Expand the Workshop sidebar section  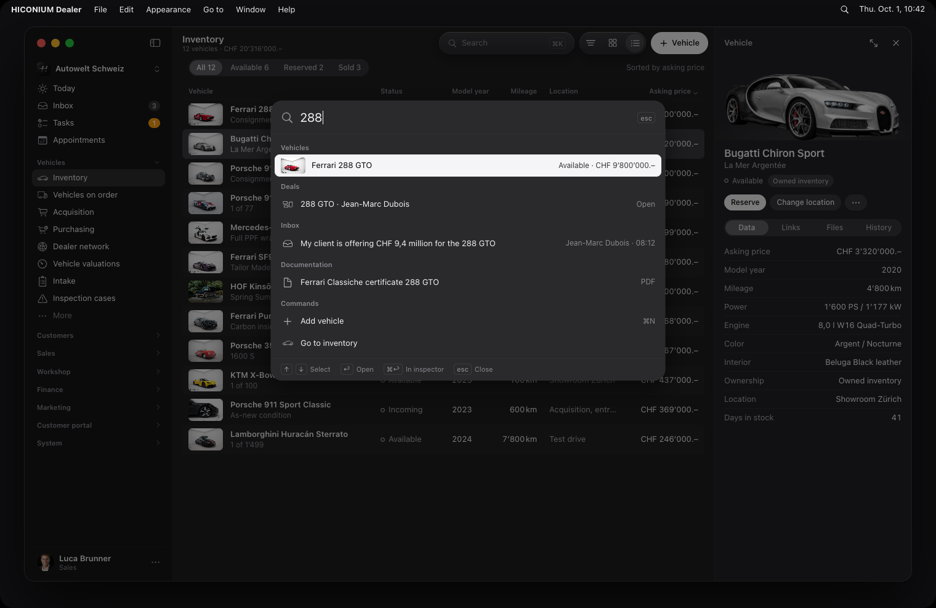99,372
